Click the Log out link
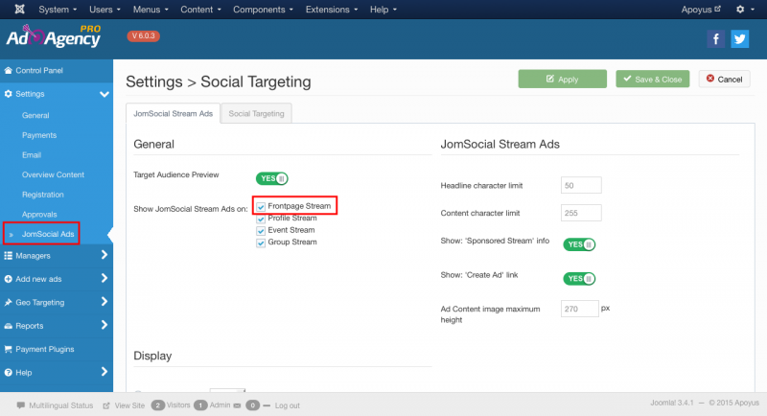The height and width of the screenshot is (416, 767). point(287,405)
